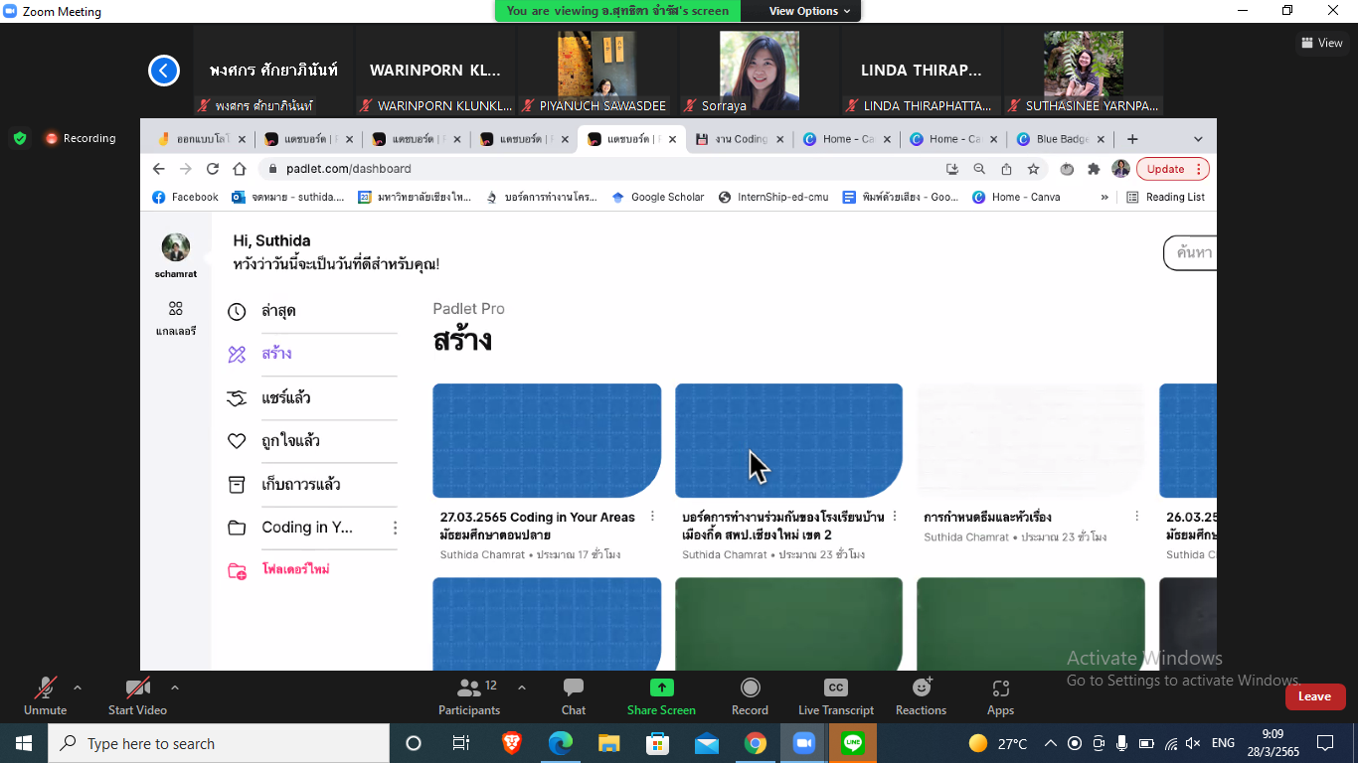Screen dimensions: 1358x763
Task: Click the bookmark star in address bar
Action: (1033, 169)
